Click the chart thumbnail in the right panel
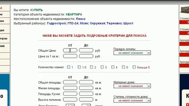The width and height of the screenshot is (189, 106). point(185,10)
